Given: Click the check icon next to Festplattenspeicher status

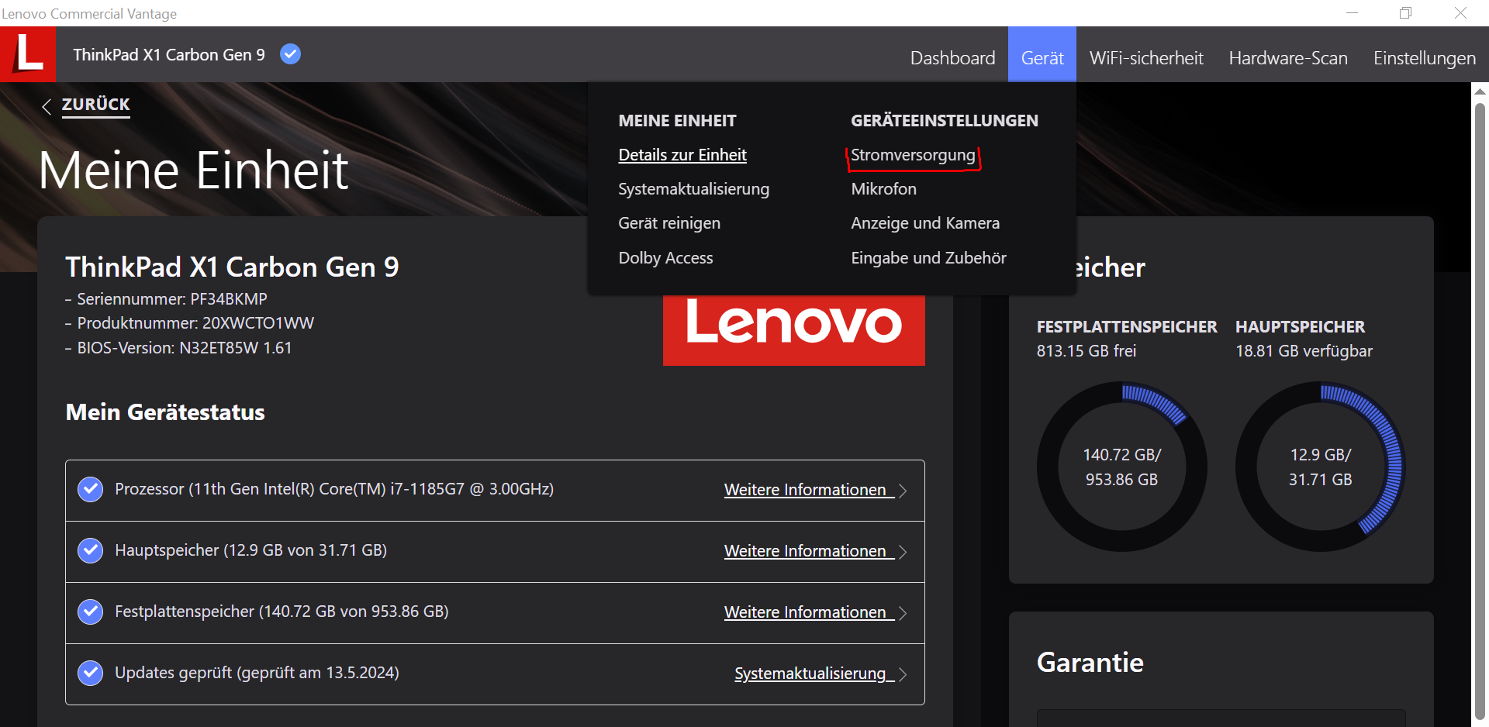Looking at the screenshot, I should click(90, 612).
